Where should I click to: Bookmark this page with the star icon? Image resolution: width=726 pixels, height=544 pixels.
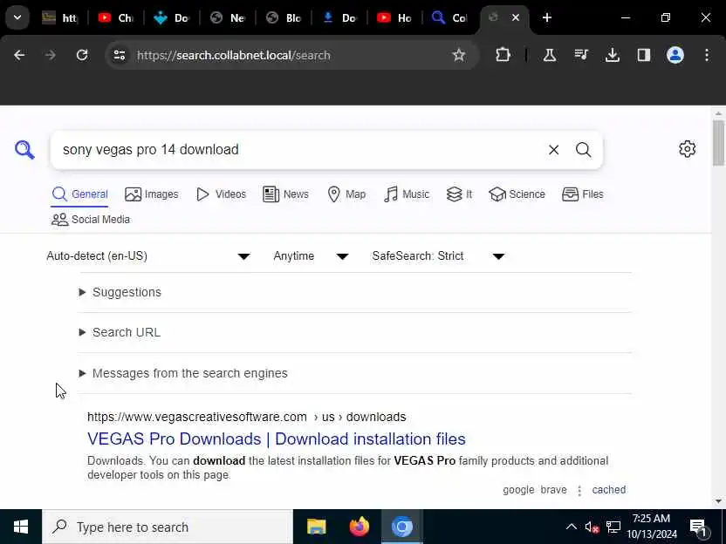[x=458, y=55]
